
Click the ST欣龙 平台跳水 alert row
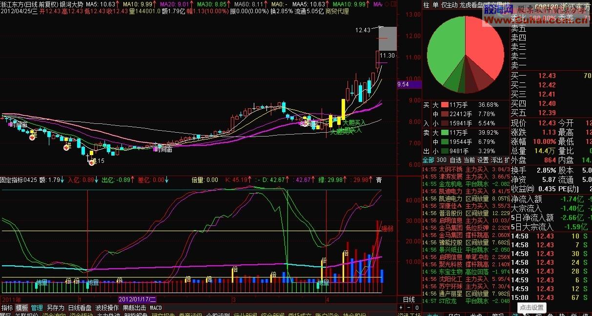coord(466,301)
